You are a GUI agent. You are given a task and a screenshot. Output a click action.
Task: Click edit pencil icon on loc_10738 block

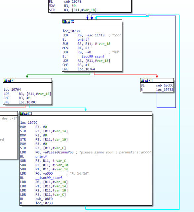(68, 22)
